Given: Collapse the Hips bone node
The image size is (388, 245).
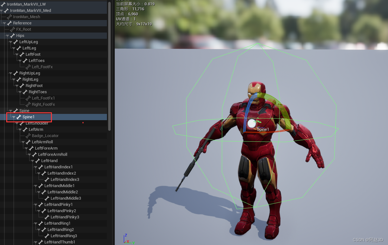Looking at the screenshot, I should (8, 36).
